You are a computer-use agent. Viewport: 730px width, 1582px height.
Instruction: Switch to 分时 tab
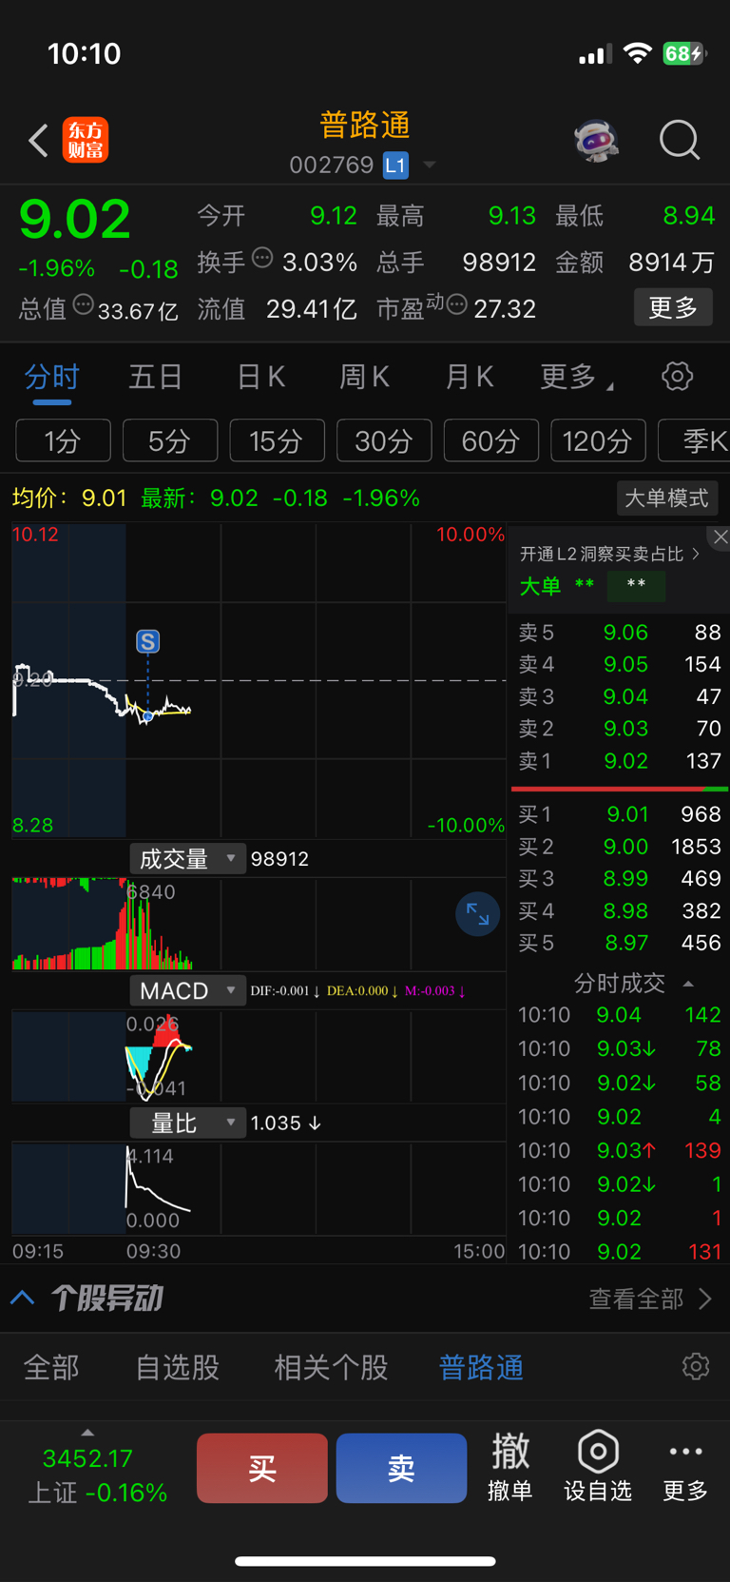(52, 379)
